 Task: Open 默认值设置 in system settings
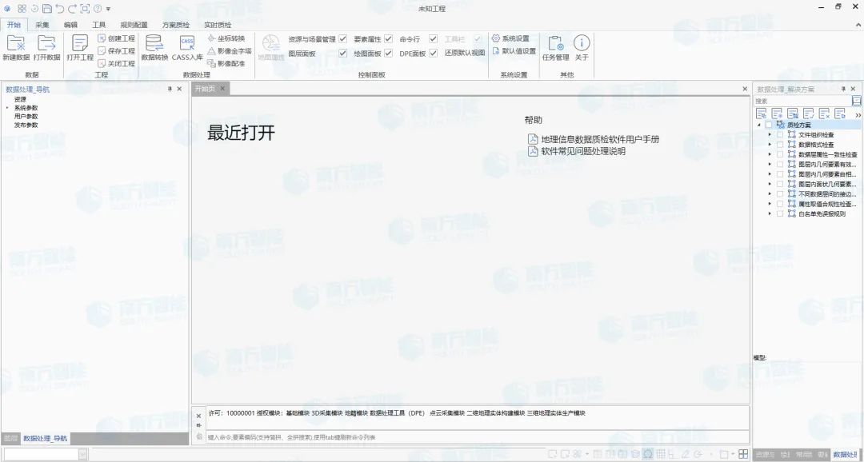pos(514,50)
